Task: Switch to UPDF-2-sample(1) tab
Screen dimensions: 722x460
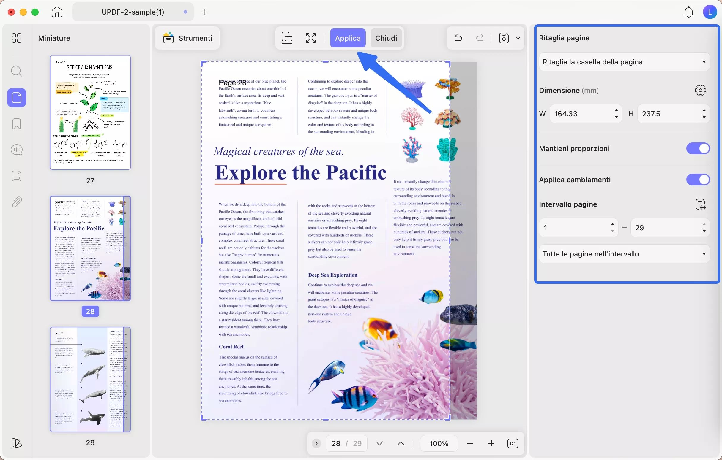Action: (133, 12)
